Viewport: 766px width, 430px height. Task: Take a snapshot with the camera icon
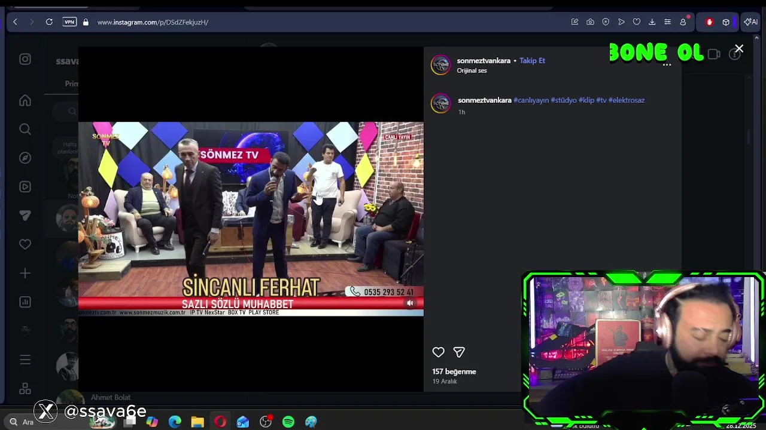pyautogui.click(x=590, y=22)
